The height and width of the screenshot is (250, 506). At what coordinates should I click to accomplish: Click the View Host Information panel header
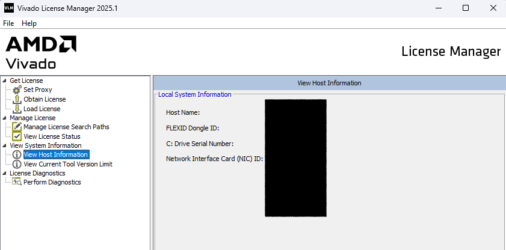coord(329,83)
